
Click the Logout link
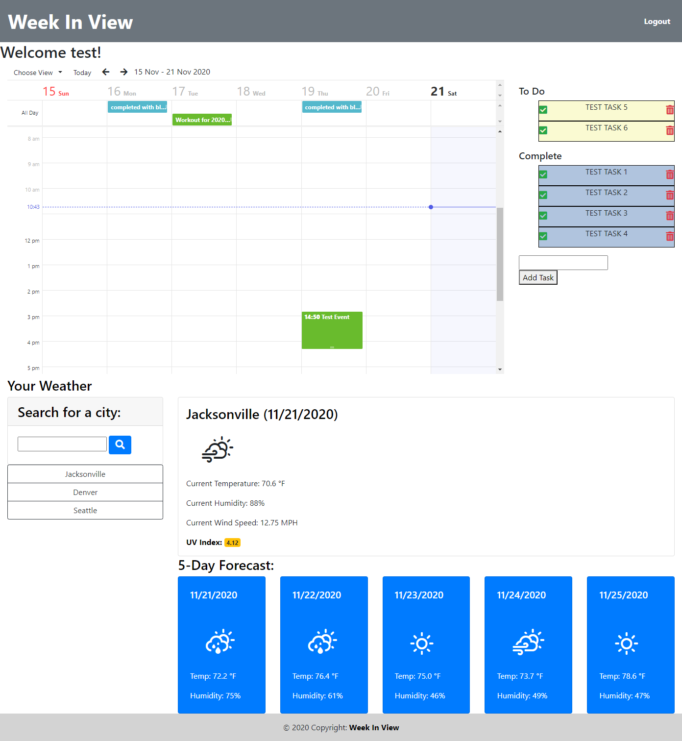657,22
